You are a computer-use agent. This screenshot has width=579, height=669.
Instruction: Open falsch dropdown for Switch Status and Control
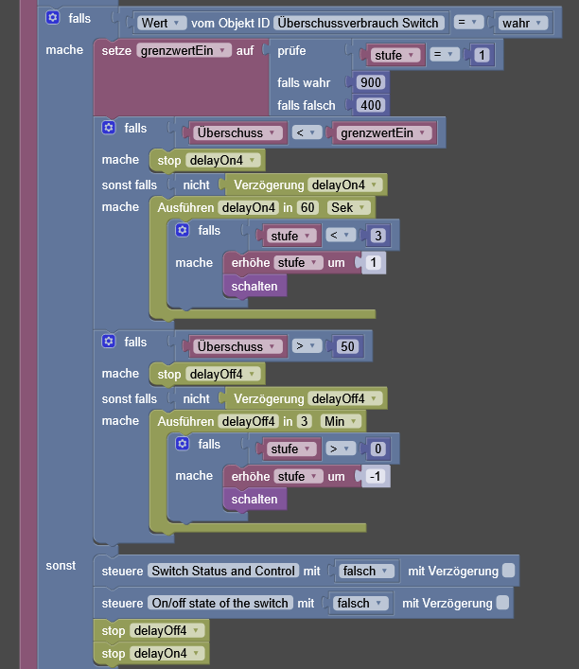(x=366, y=571)
